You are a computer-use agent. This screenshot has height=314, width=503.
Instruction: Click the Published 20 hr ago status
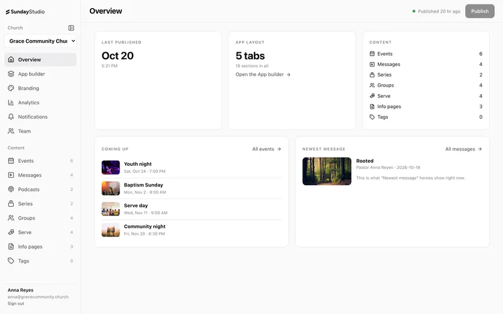tap(436, 11)
